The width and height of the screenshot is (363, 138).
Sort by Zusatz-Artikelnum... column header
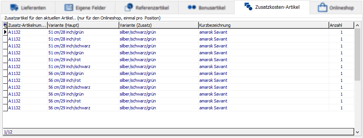[x=28, y=25]
